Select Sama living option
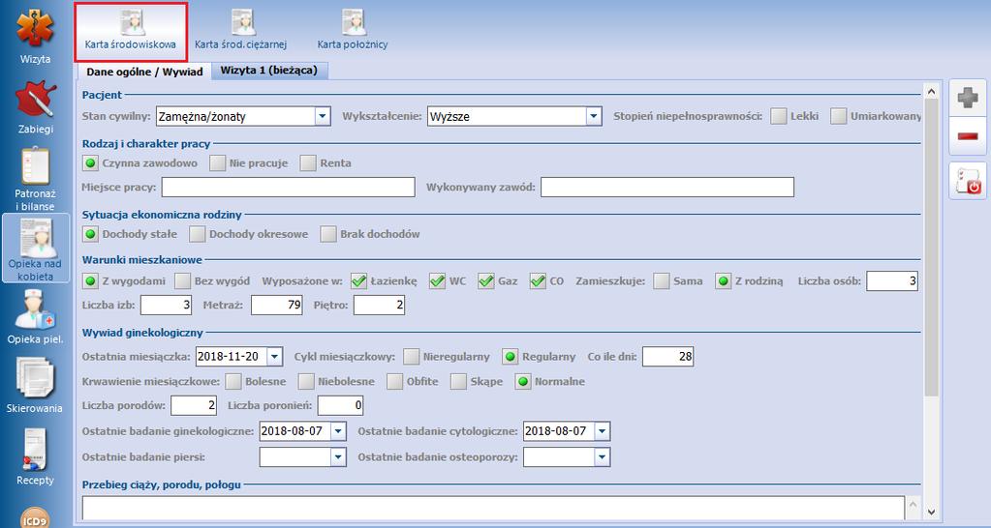 pyautogui.click(x=662, y=280)
